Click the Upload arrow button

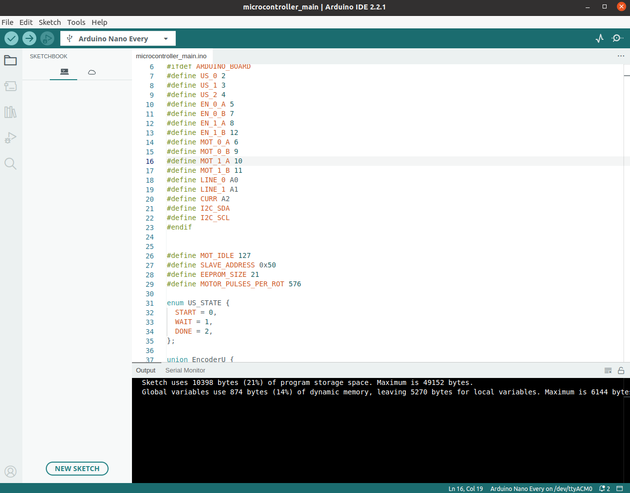(x=29, y=38)
